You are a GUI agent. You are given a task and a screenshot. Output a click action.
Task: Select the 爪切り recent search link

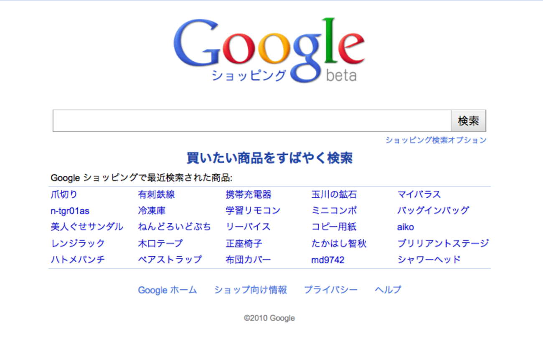[x=64, y=194]
